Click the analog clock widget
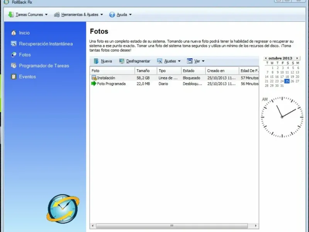The height and width of the screenshot is (232, 309). coord(282,117)
